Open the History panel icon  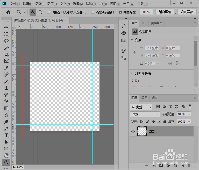coord(124,26)
